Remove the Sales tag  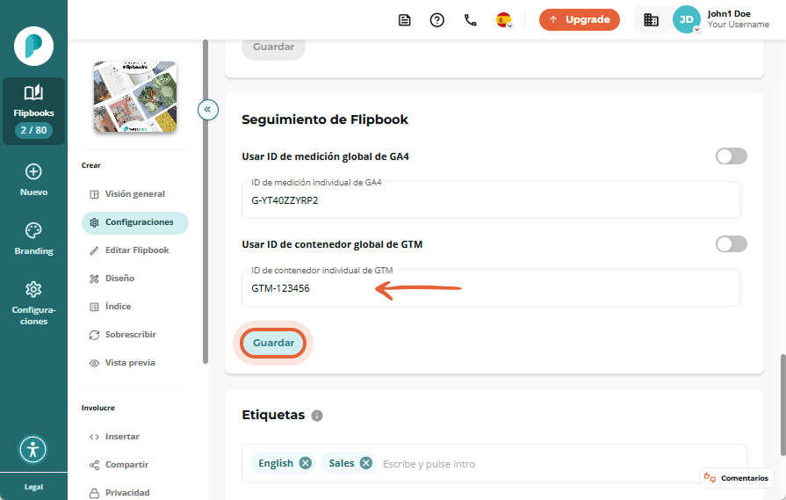[x=366, y=463]
